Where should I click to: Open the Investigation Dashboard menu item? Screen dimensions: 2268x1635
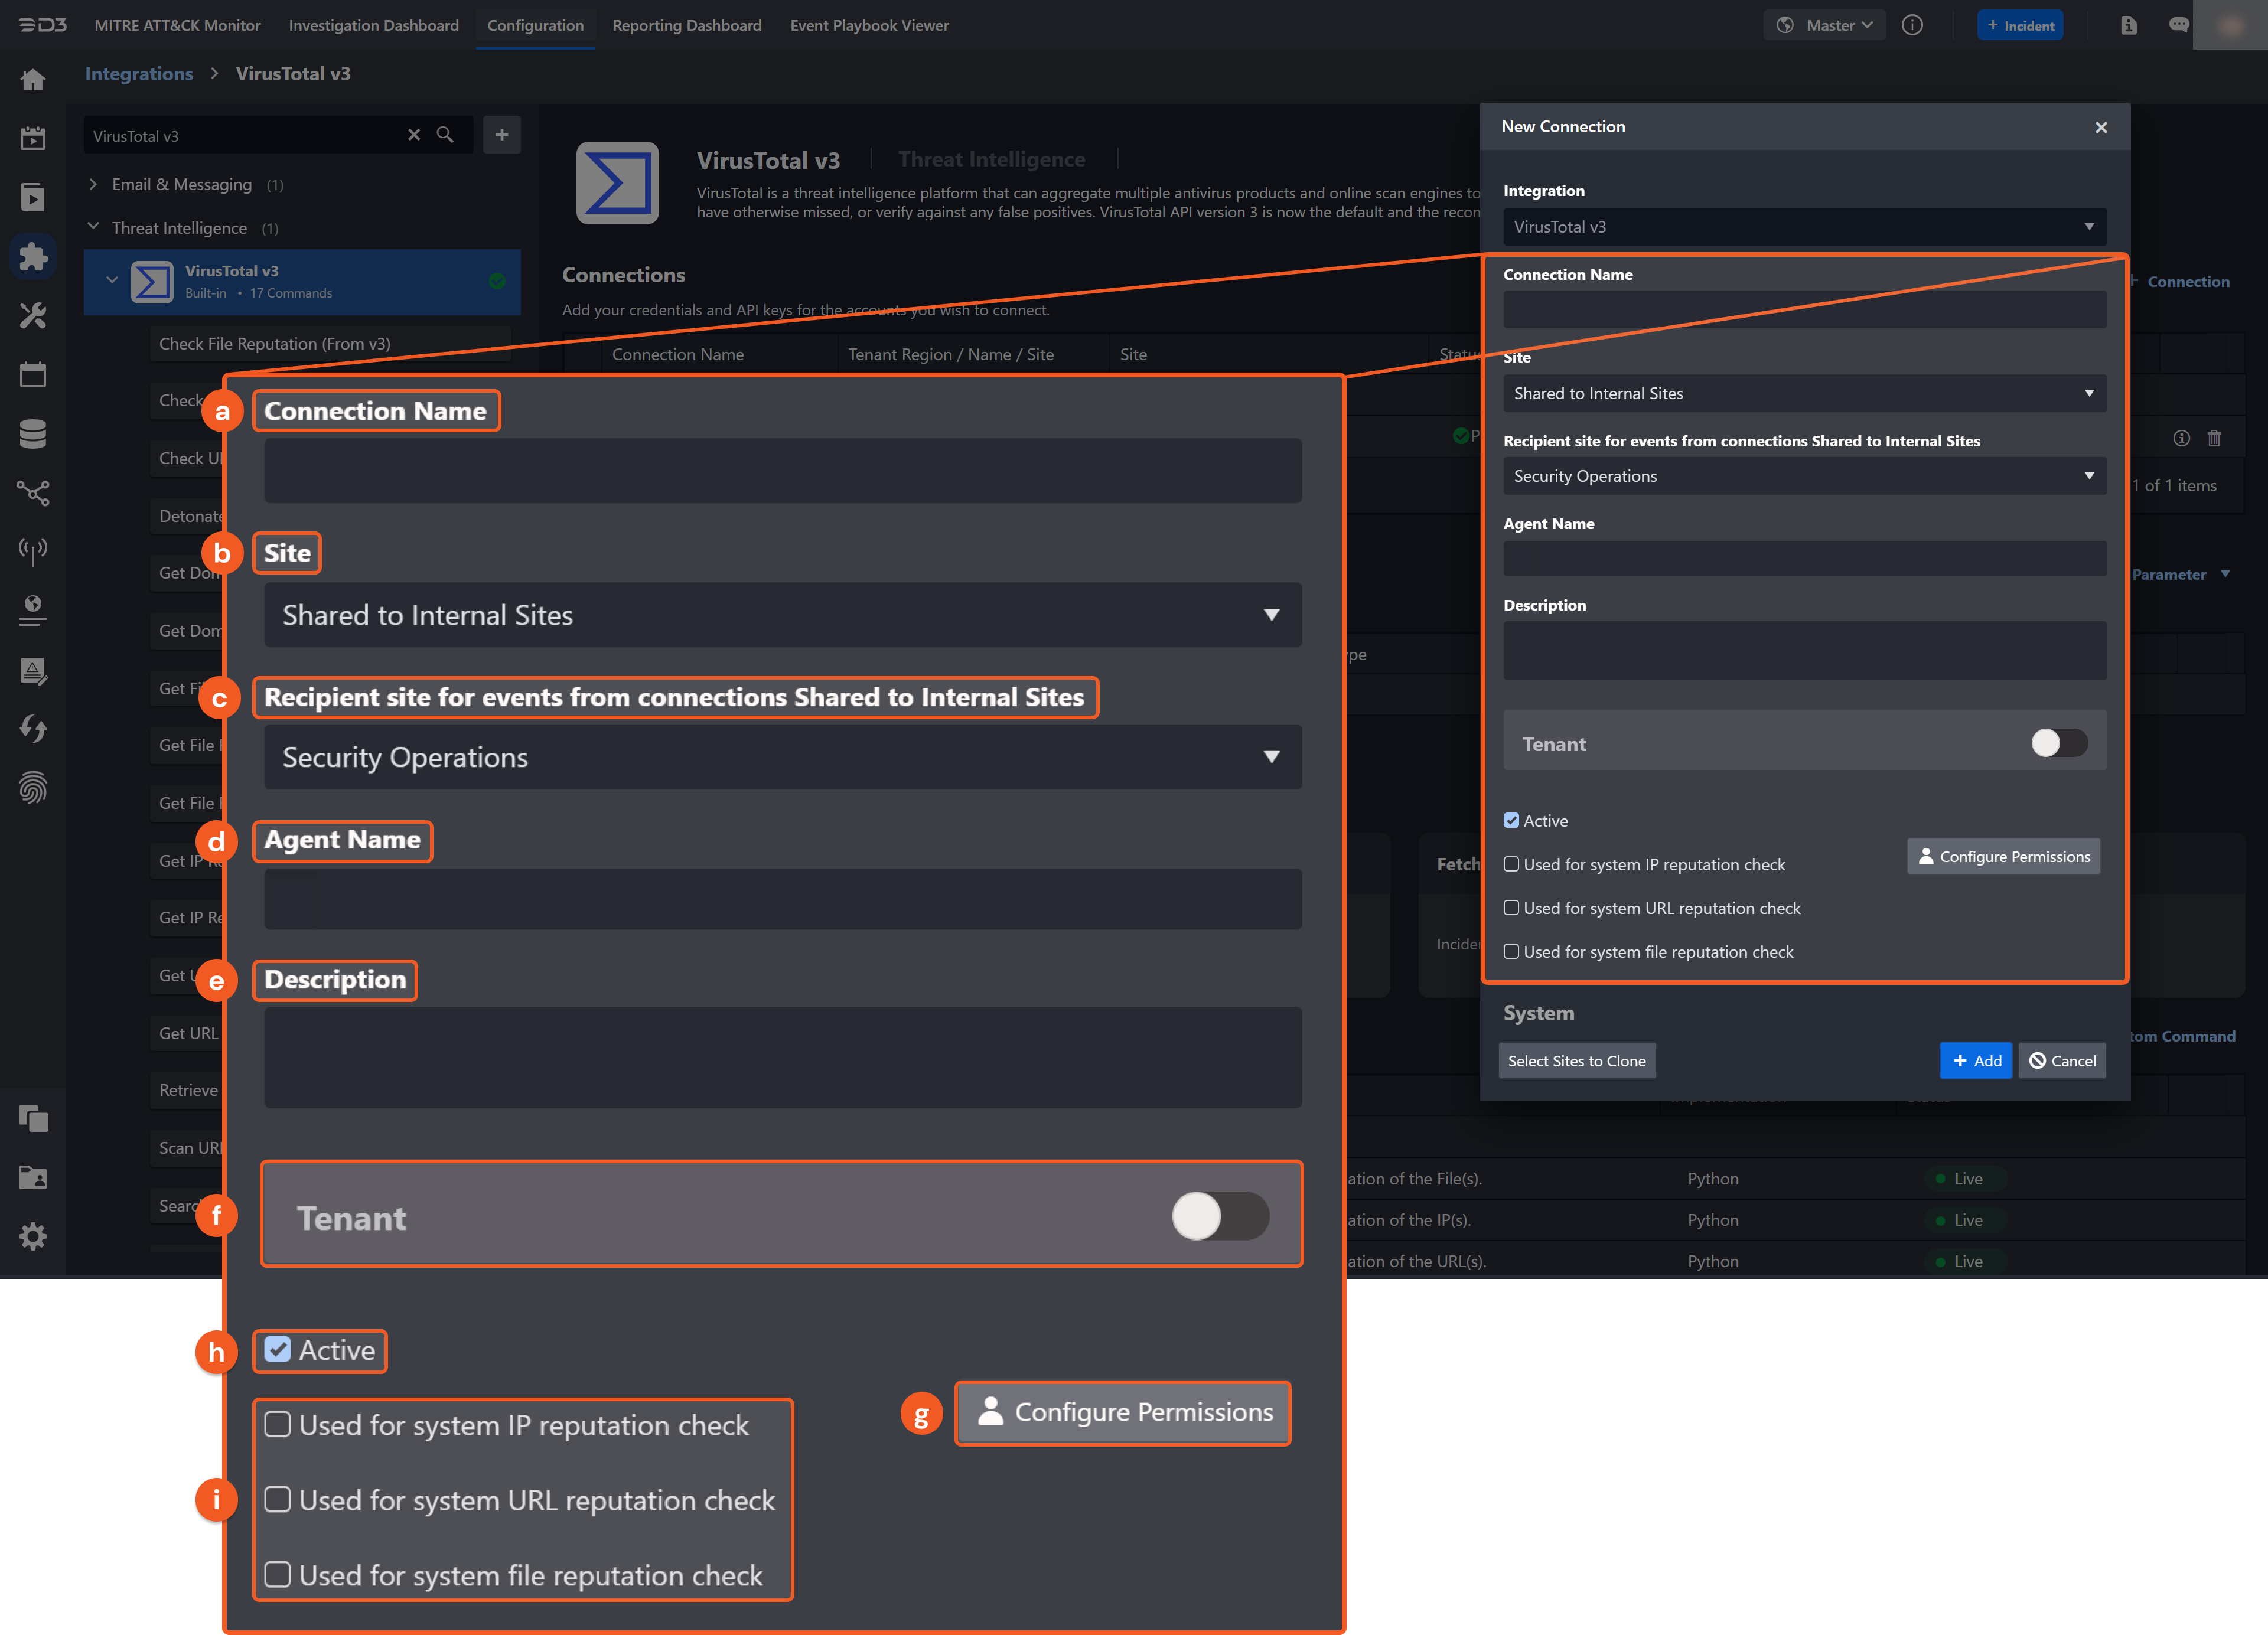pos(373,25)
